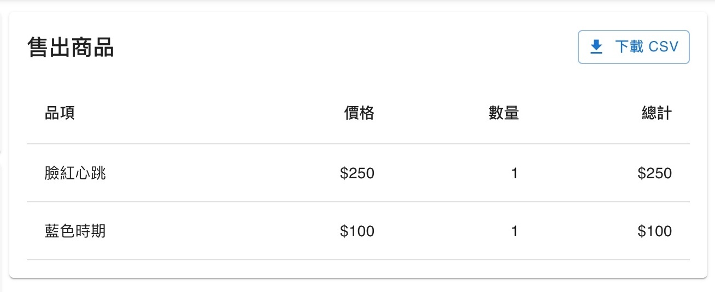Click the empty card area below the table
This screenshot has width=715, height=292.
point(358,268)
